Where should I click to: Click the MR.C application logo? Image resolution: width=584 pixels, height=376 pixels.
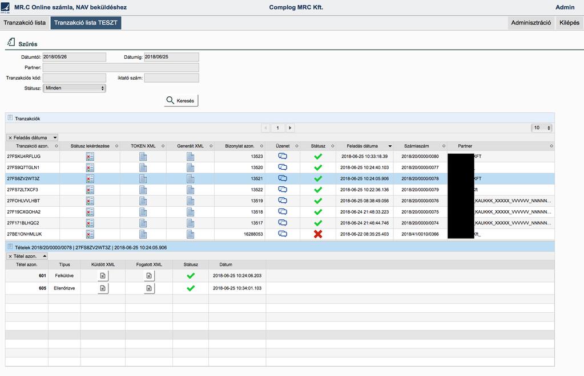pyautogui.click(x=5, y=7)
